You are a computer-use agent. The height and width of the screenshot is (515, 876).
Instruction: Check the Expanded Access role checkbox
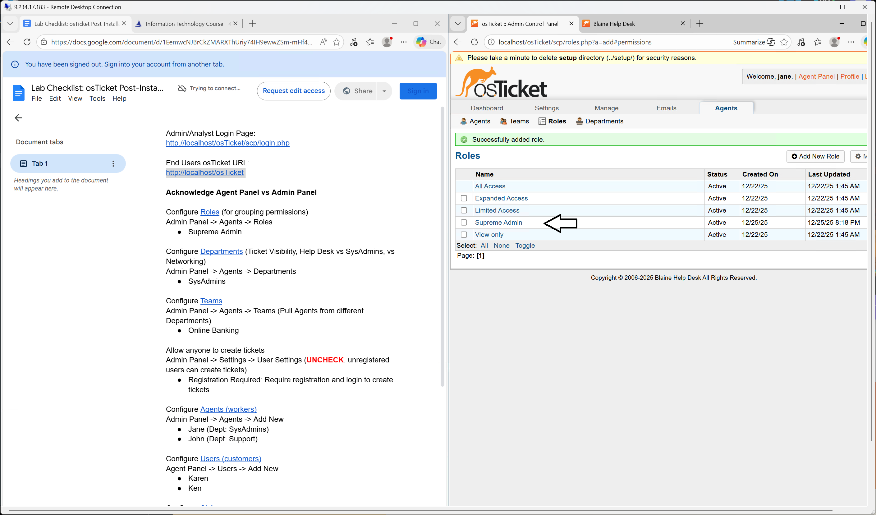[464, 198]
